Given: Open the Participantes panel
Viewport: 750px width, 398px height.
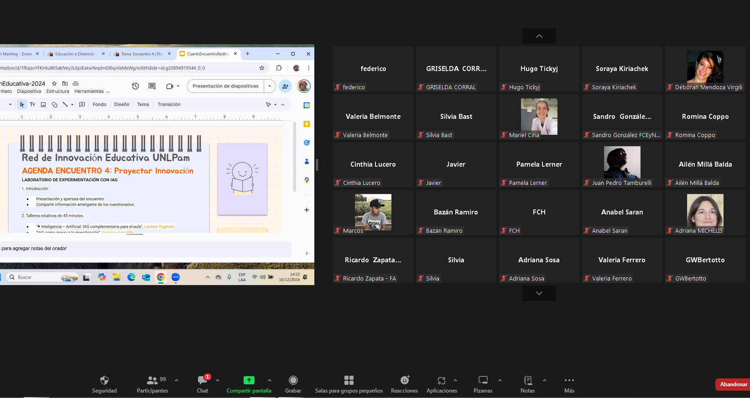Looking at the screenshot, I should pyautogui.click(x=152, y=384).
